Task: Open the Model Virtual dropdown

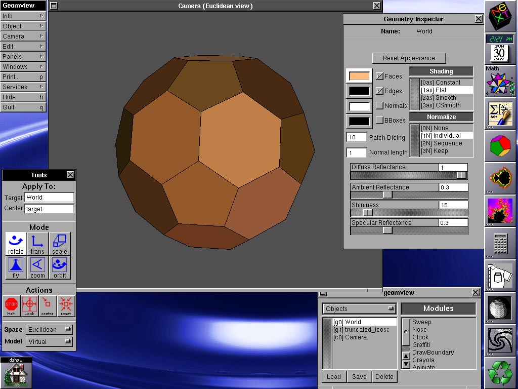Action: [49, 341]
